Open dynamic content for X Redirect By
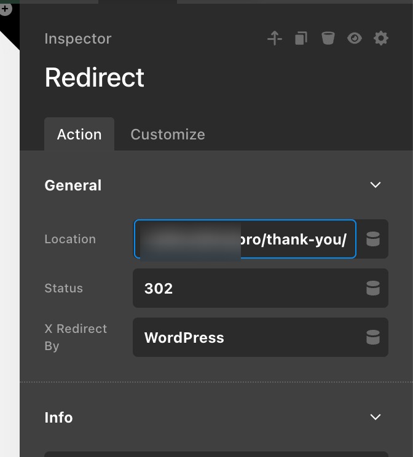This screenshot has height=457, width=413. click(x=373, y=337)
